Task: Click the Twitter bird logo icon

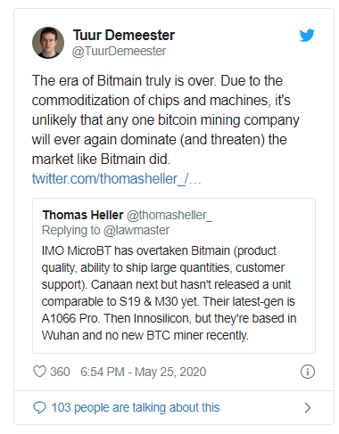Action: pyautogui.click(x=307, y=36)
